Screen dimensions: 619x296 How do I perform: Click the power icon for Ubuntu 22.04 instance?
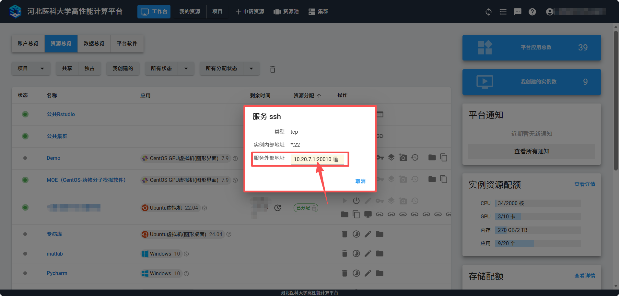tap(356, 201)
